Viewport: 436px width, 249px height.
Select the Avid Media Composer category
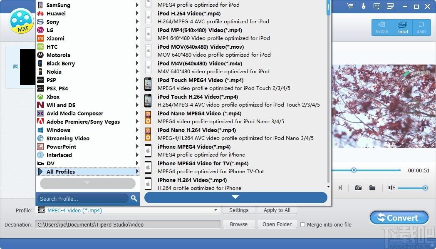88,113
